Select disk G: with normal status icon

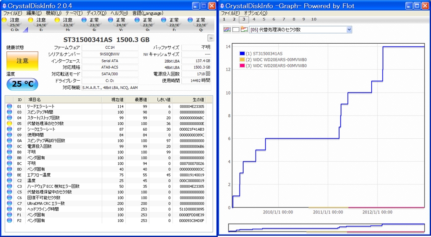click(x=94, y=24)
